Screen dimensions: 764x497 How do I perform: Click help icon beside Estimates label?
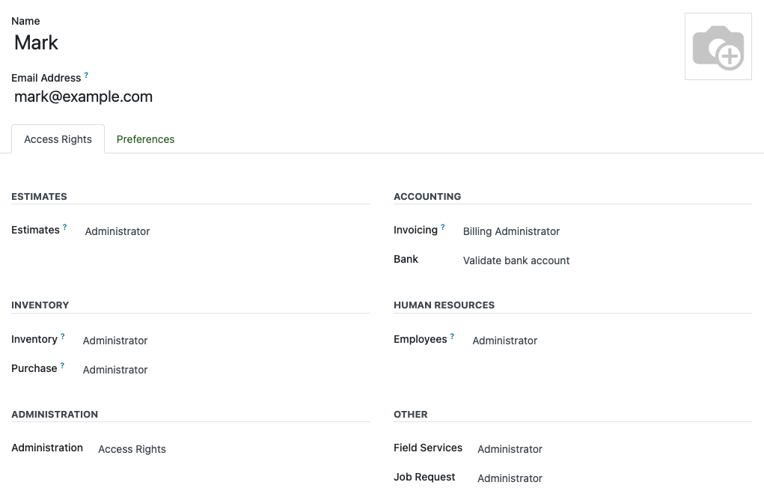pos(65,227)
